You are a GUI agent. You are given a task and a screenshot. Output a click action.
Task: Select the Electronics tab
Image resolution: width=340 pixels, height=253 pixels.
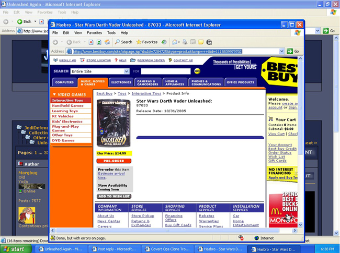coord(121,82)
